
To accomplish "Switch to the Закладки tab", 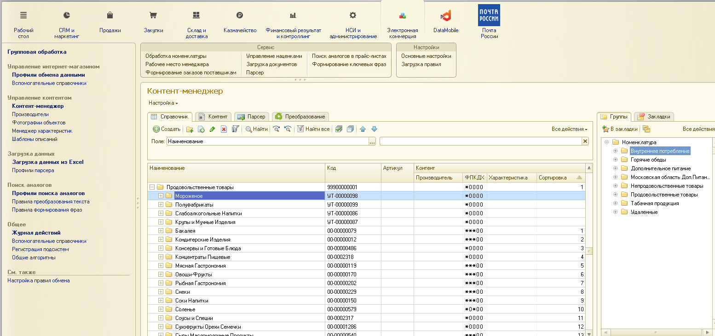I will tap(654, 117).
